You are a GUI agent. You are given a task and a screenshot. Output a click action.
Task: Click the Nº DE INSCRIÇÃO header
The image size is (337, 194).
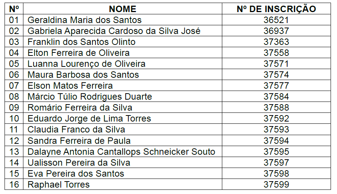tap(276, 9)
